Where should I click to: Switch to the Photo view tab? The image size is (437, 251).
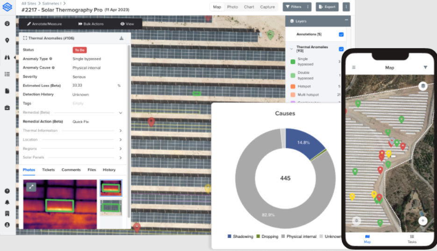(232, 7)
